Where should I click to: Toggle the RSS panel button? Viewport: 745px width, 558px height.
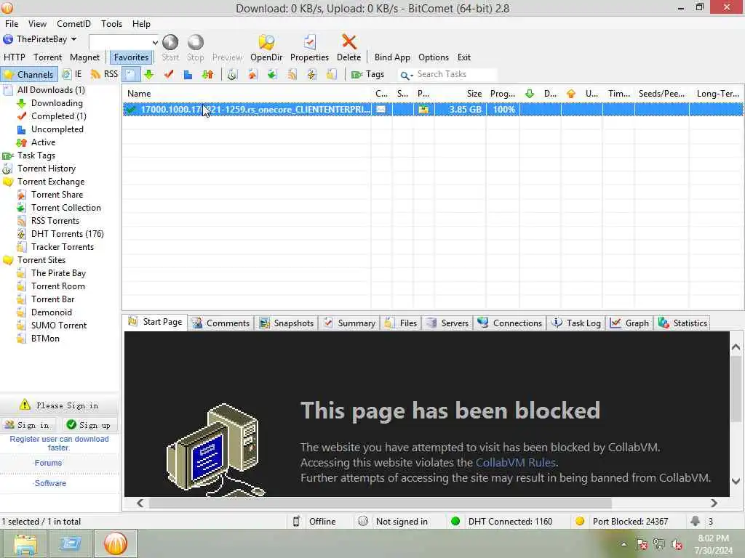click(x=104, y=74)
